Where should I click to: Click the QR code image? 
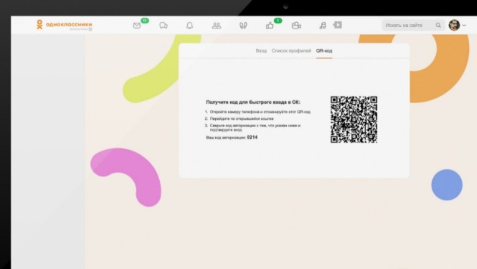point(354,120)
